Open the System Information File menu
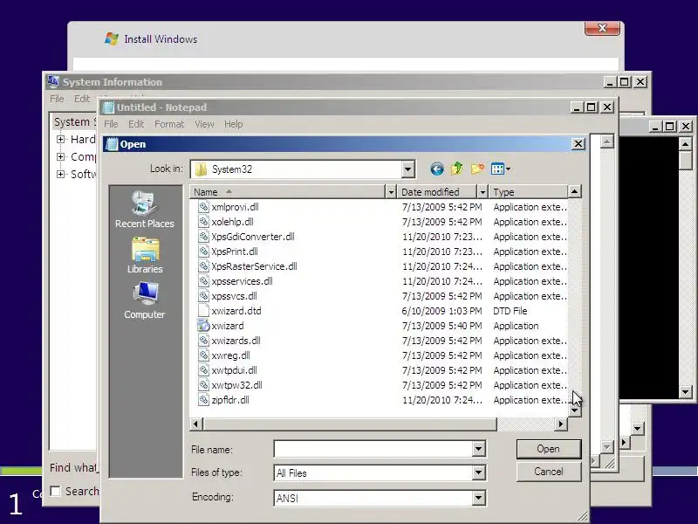The width and height of the screenshot is (698, 524). tap(57, 99)
